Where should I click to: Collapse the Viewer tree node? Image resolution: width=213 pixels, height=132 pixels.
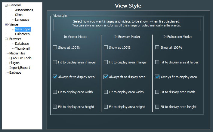pyautogui.click(x=6, y=24)
